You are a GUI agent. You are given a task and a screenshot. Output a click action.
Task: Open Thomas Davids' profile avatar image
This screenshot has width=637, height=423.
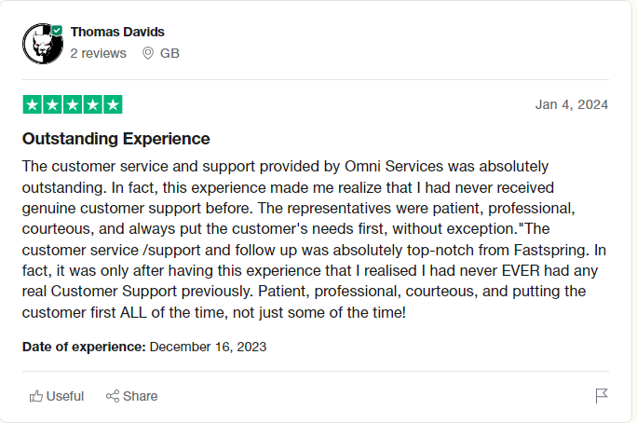tap(43, 43)
